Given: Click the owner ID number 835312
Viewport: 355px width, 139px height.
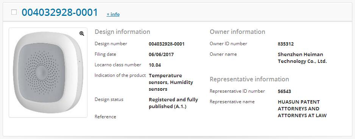Looking at the screenshot, I should click(286, 44).
